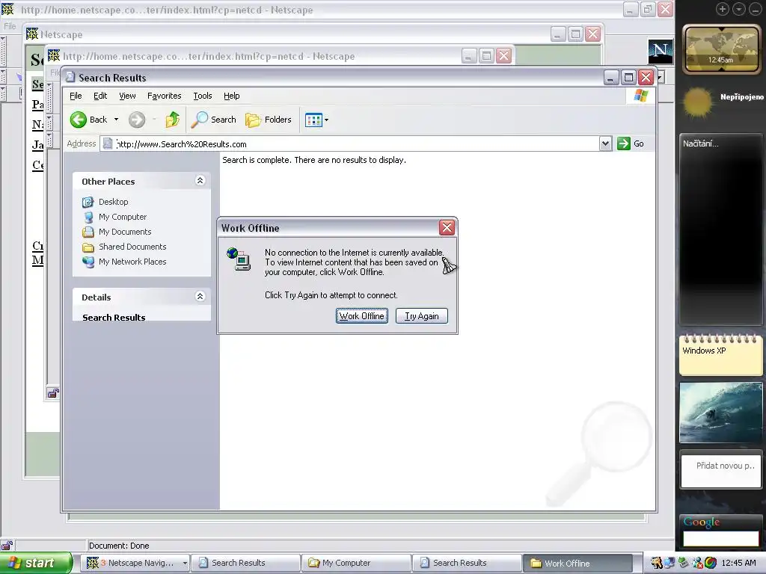Add a gadget with sidebar plus icon
This screenshot has height=574, width=766.
click(x=722, y=9)
